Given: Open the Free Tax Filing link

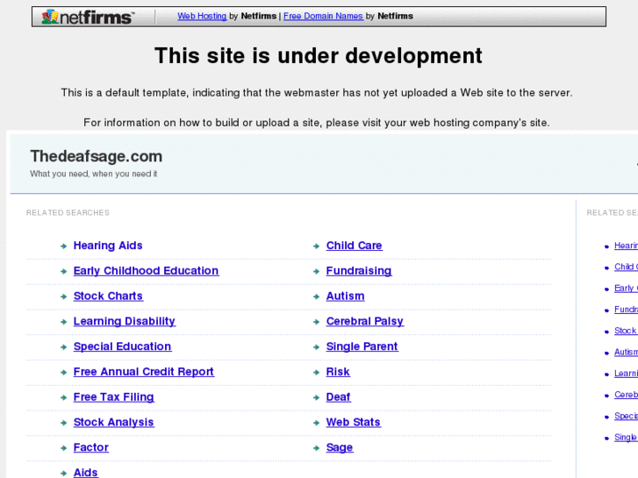Looking at the screenshot, I should (113, 397).
